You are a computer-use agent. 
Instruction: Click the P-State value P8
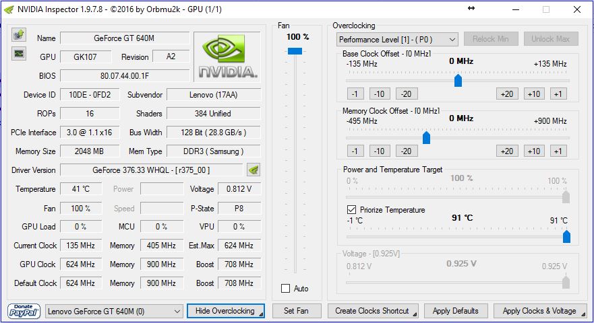239,208
